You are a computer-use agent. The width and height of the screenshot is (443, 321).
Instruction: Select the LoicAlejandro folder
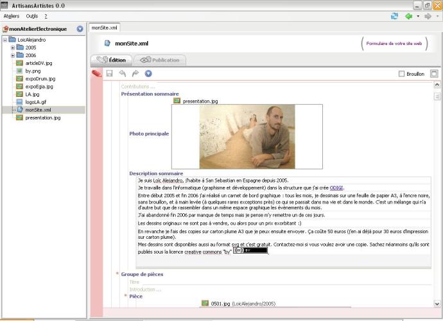click(31, 40)
